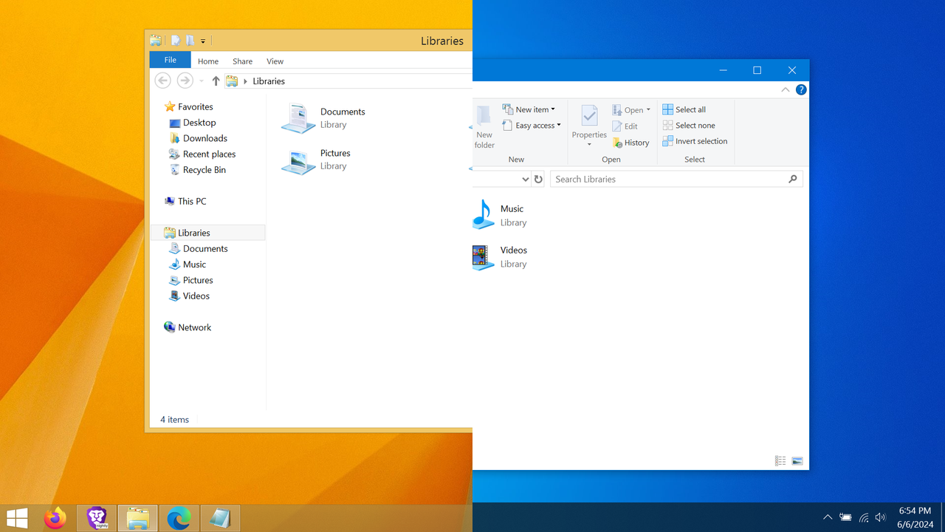The width and height of the screenshot is (945, 532).
Task: Switch to the Share tab
Action: [242, 61]
